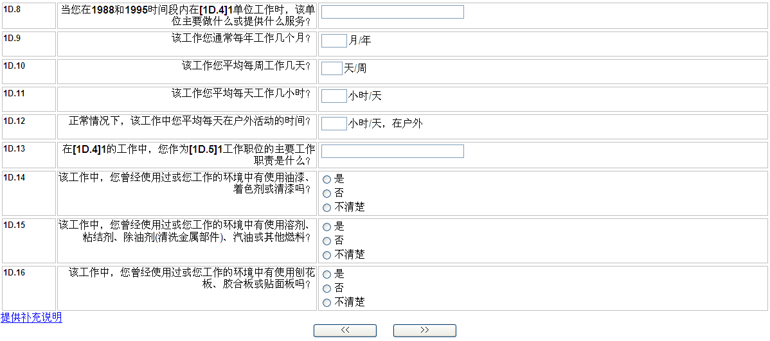Click the outdoor hours per day field
Image resolution: width=770 pixels, height=341 pixels.
pos(334,123)
